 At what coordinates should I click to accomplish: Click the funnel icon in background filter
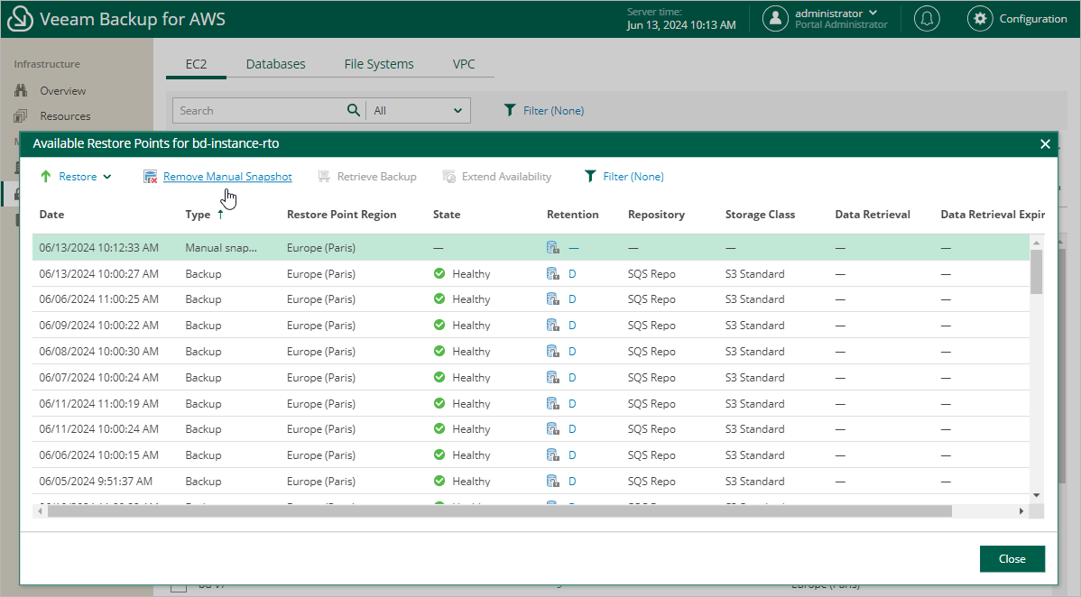coord(510,110)
